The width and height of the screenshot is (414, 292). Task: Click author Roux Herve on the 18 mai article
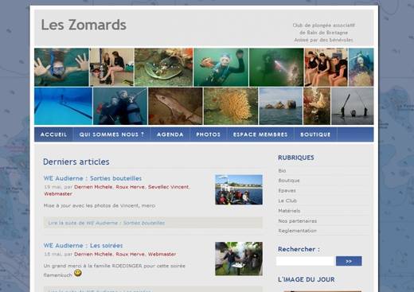[130, 254]
